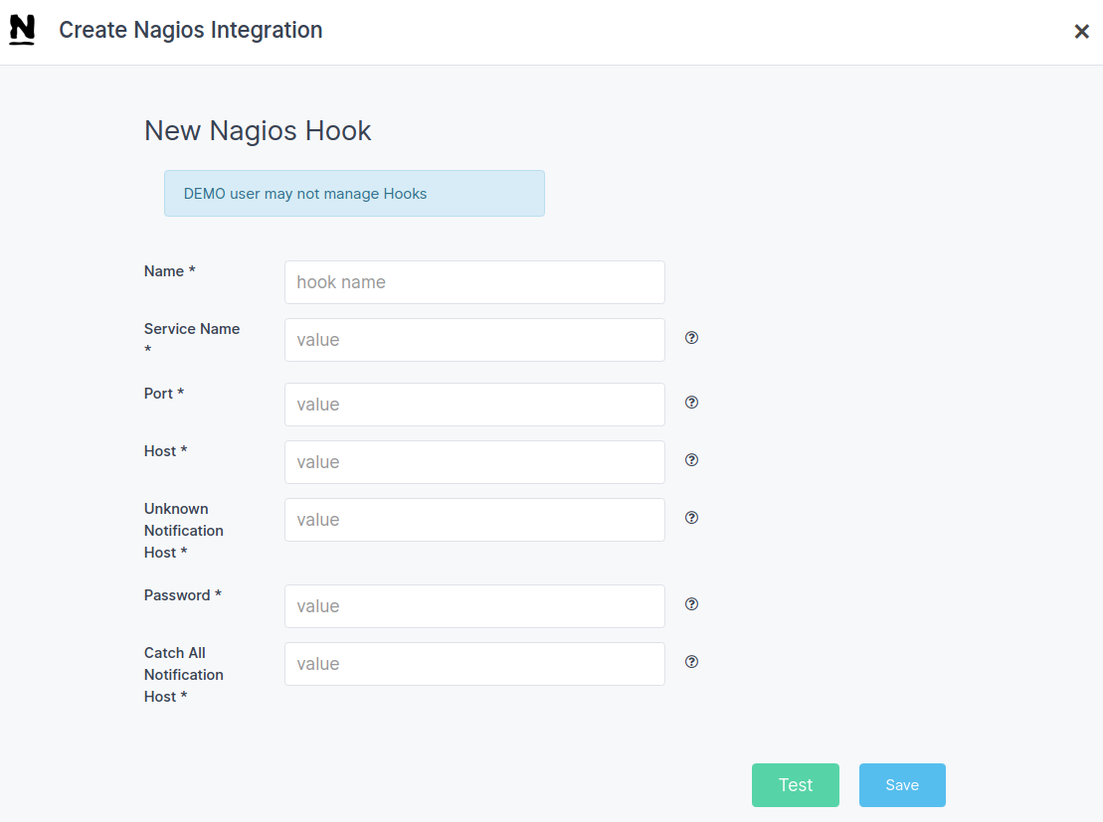This screenshot has height=822, width=1103.
Task: Open help icon for Port field
Action: click(691, 403)
